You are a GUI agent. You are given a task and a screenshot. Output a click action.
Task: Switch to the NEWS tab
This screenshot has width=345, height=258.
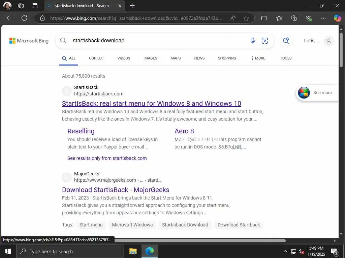(199, 58)
